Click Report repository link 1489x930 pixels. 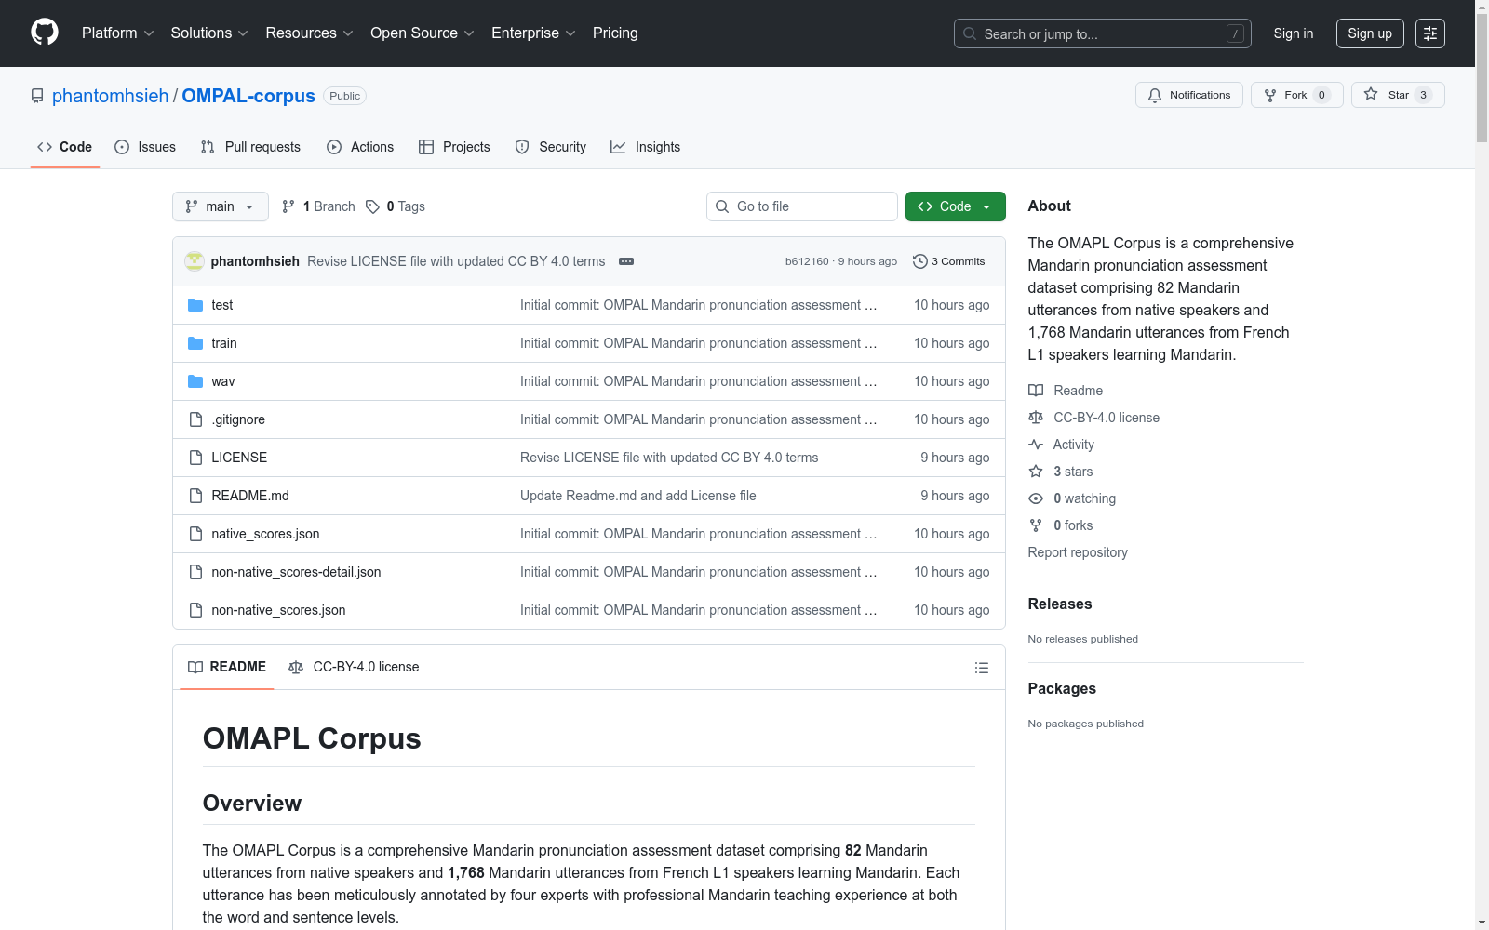pyautogui.click(x=1078, y=552)
